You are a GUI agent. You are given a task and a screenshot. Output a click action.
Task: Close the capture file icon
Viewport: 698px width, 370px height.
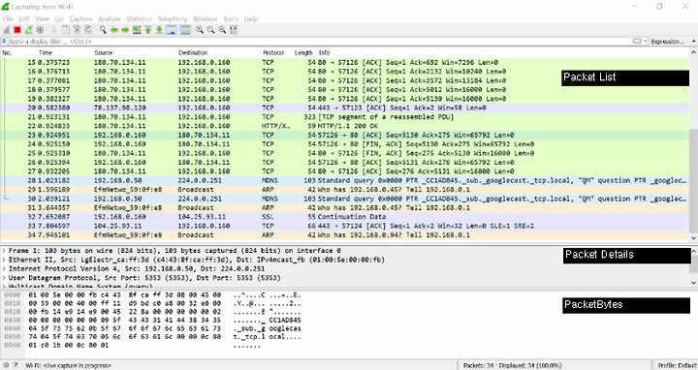77,30
